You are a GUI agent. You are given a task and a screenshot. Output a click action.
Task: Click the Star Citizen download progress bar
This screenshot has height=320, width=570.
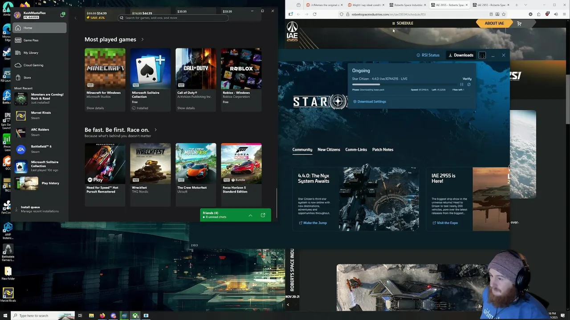404,84
